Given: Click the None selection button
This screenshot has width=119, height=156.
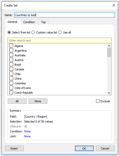Looking at the screenshot, I should [38, 101].
